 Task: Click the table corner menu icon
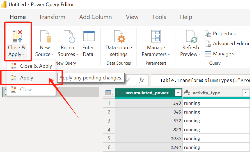tap(109, 93)
